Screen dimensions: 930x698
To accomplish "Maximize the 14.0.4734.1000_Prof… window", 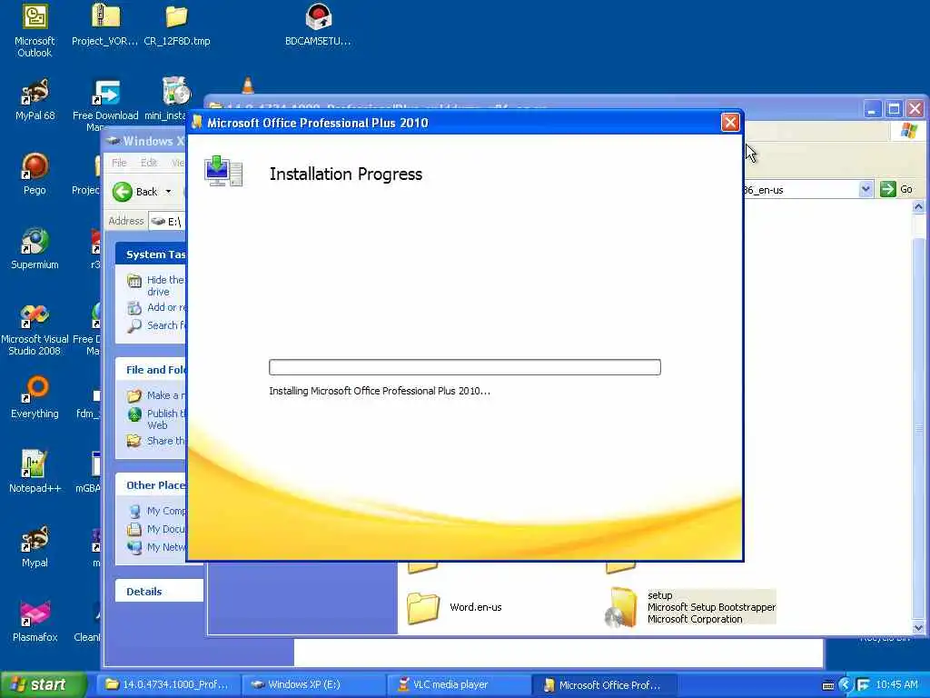I will pyautogui.click(x=894, y=109).
